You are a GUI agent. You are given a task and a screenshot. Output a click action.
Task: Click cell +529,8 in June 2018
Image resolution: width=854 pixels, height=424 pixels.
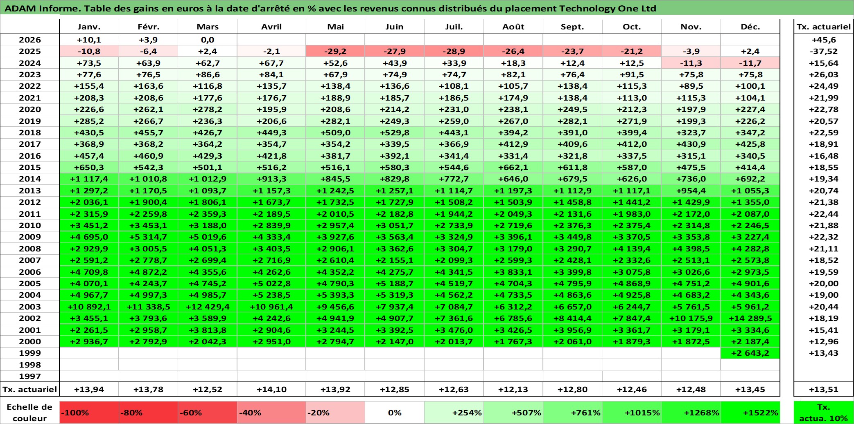pos(395,132)
